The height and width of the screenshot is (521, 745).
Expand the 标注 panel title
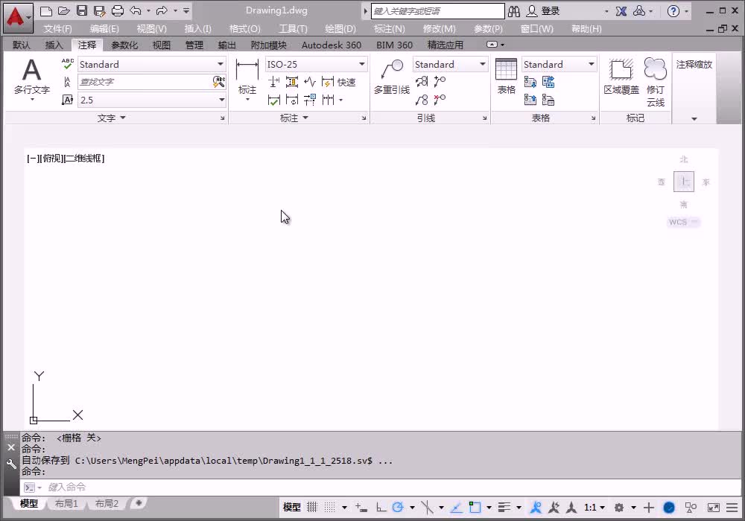(x=294, y=118)
